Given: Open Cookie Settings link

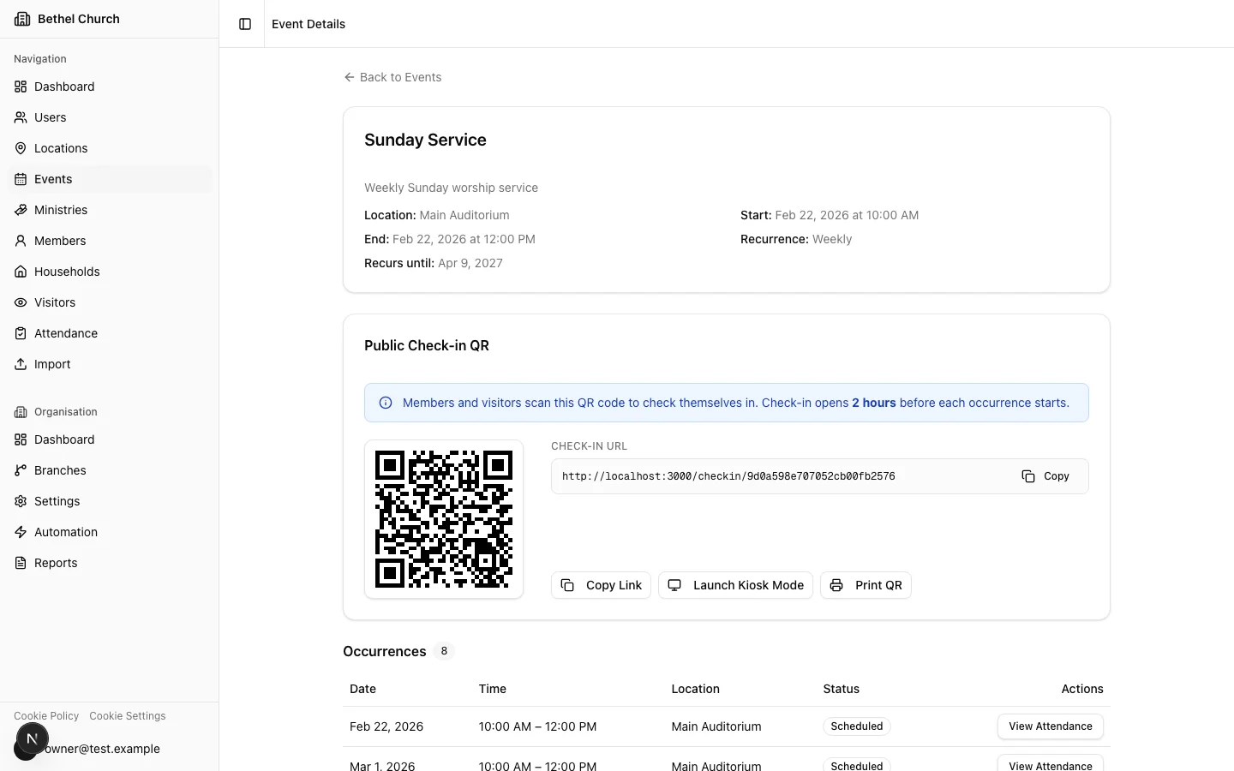Looking at the screenshot, I should tap(128, 716).
